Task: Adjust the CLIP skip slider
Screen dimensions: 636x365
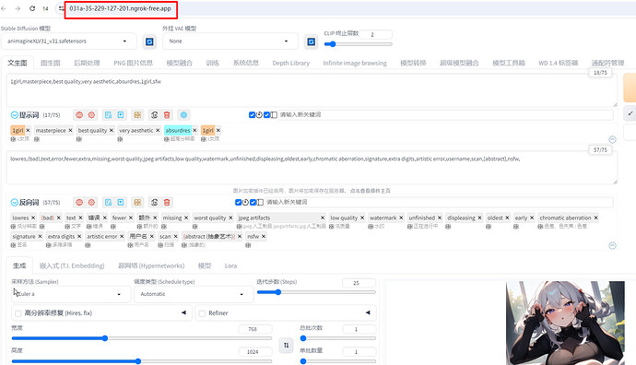Action: (x=359, y=44)
